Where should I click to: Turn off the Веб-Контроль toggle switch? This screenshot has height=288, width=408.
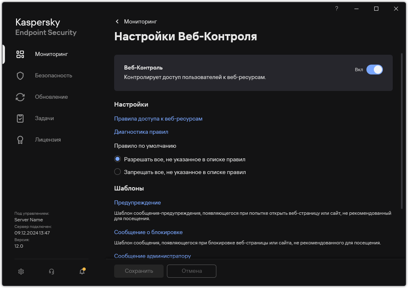pyautogui.click(x=374, y=70)
